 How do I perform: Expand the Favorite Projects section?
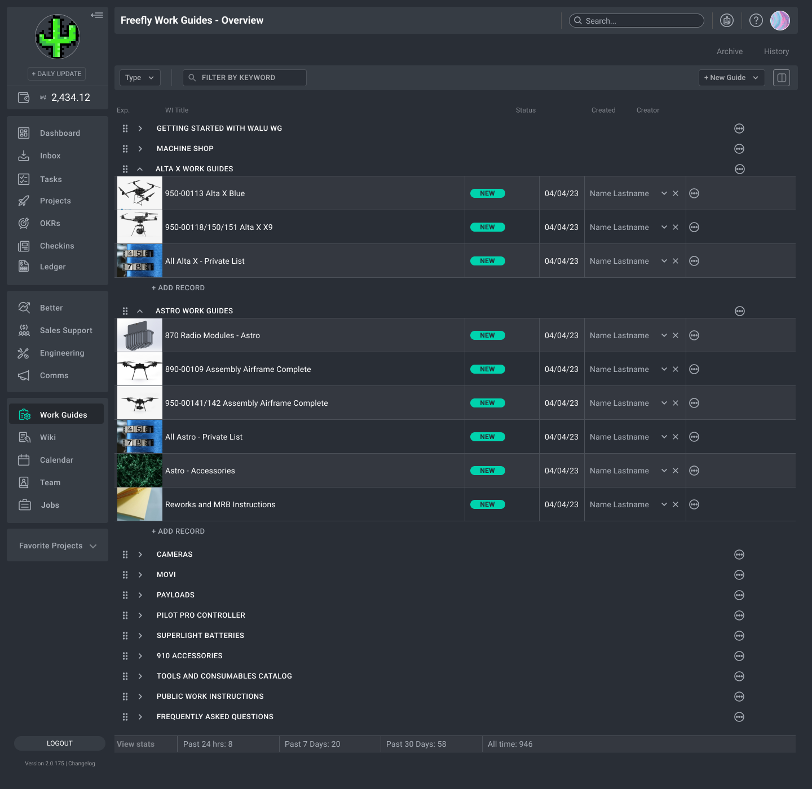(x=58, y=546)
